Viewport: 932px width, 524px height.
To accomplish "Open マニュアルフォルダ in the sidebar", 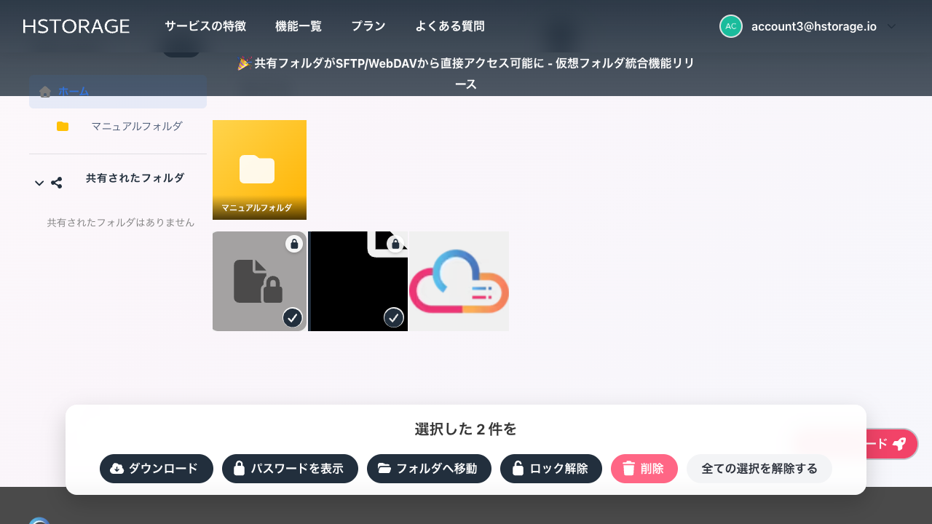I will (137, 127).
